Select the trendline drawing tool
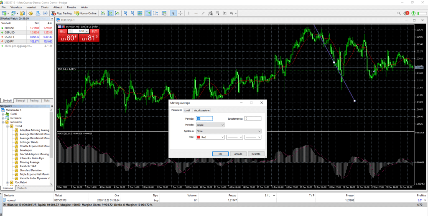 (203, 13)
